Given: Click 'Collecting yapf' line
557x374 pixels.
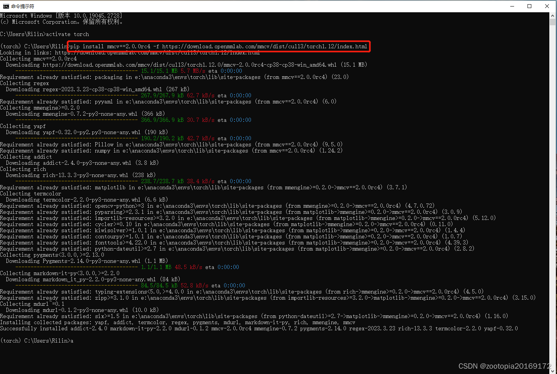Looking at the screenshot, I should 23,126.
